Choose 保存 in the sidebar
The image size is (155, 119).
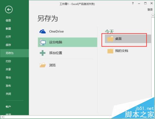(8, 45)
